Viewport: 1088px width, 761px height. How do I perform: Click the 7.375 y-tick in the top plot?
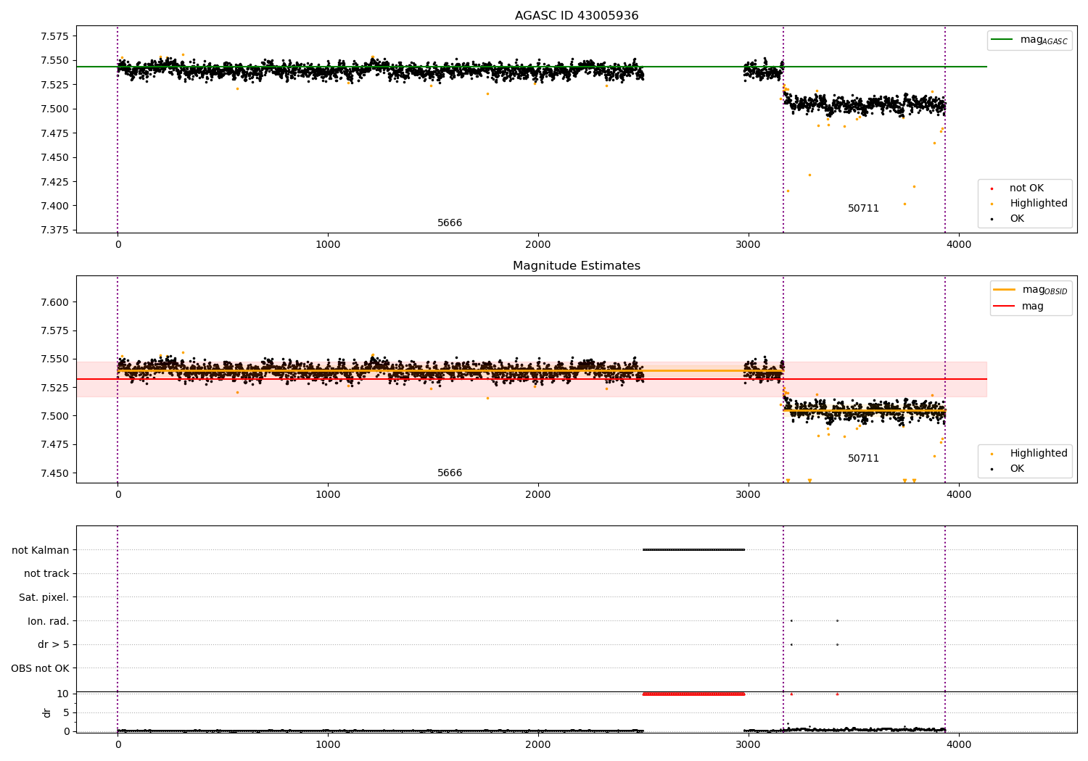(x=54, y=230)
